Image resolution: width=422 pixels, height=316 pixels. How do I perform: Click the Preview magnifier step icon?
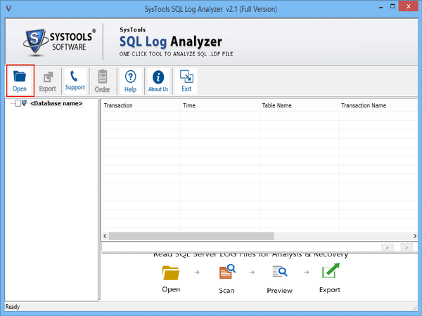pos(280,271)
